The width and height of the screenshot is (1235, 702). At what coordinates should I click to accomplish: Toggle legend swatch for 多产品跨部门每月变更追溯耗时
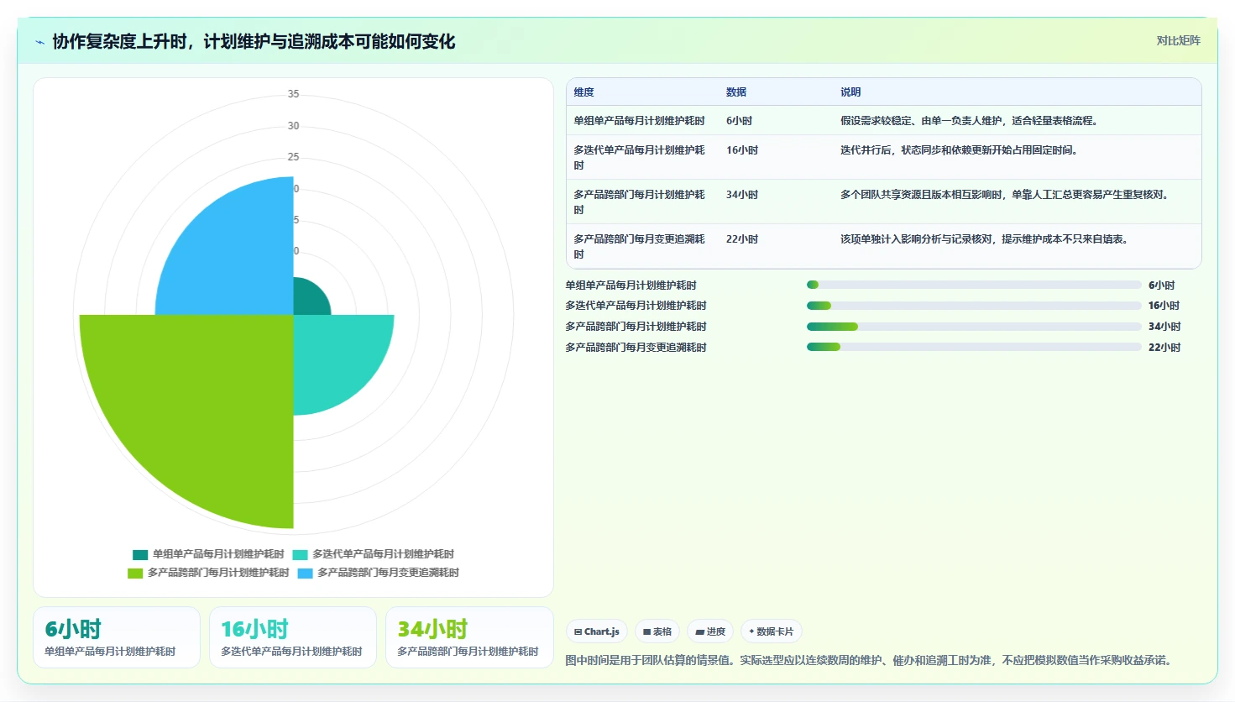tap(305, 573)
